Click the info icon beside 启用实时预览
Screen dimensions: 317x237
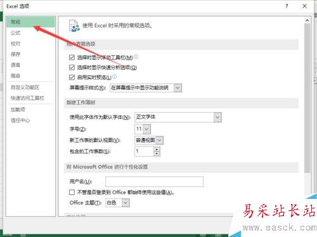click(114, 77)
